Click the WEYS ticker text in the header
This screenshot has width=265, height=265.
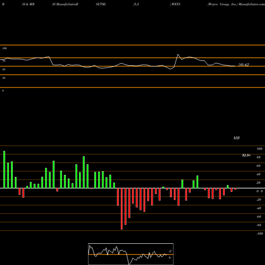coord(176,4)
